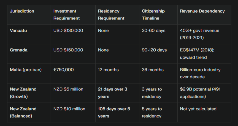238x126 pixels.
Task: Select the New Zealand (Balanced) cell
Action: pos(23,112)
